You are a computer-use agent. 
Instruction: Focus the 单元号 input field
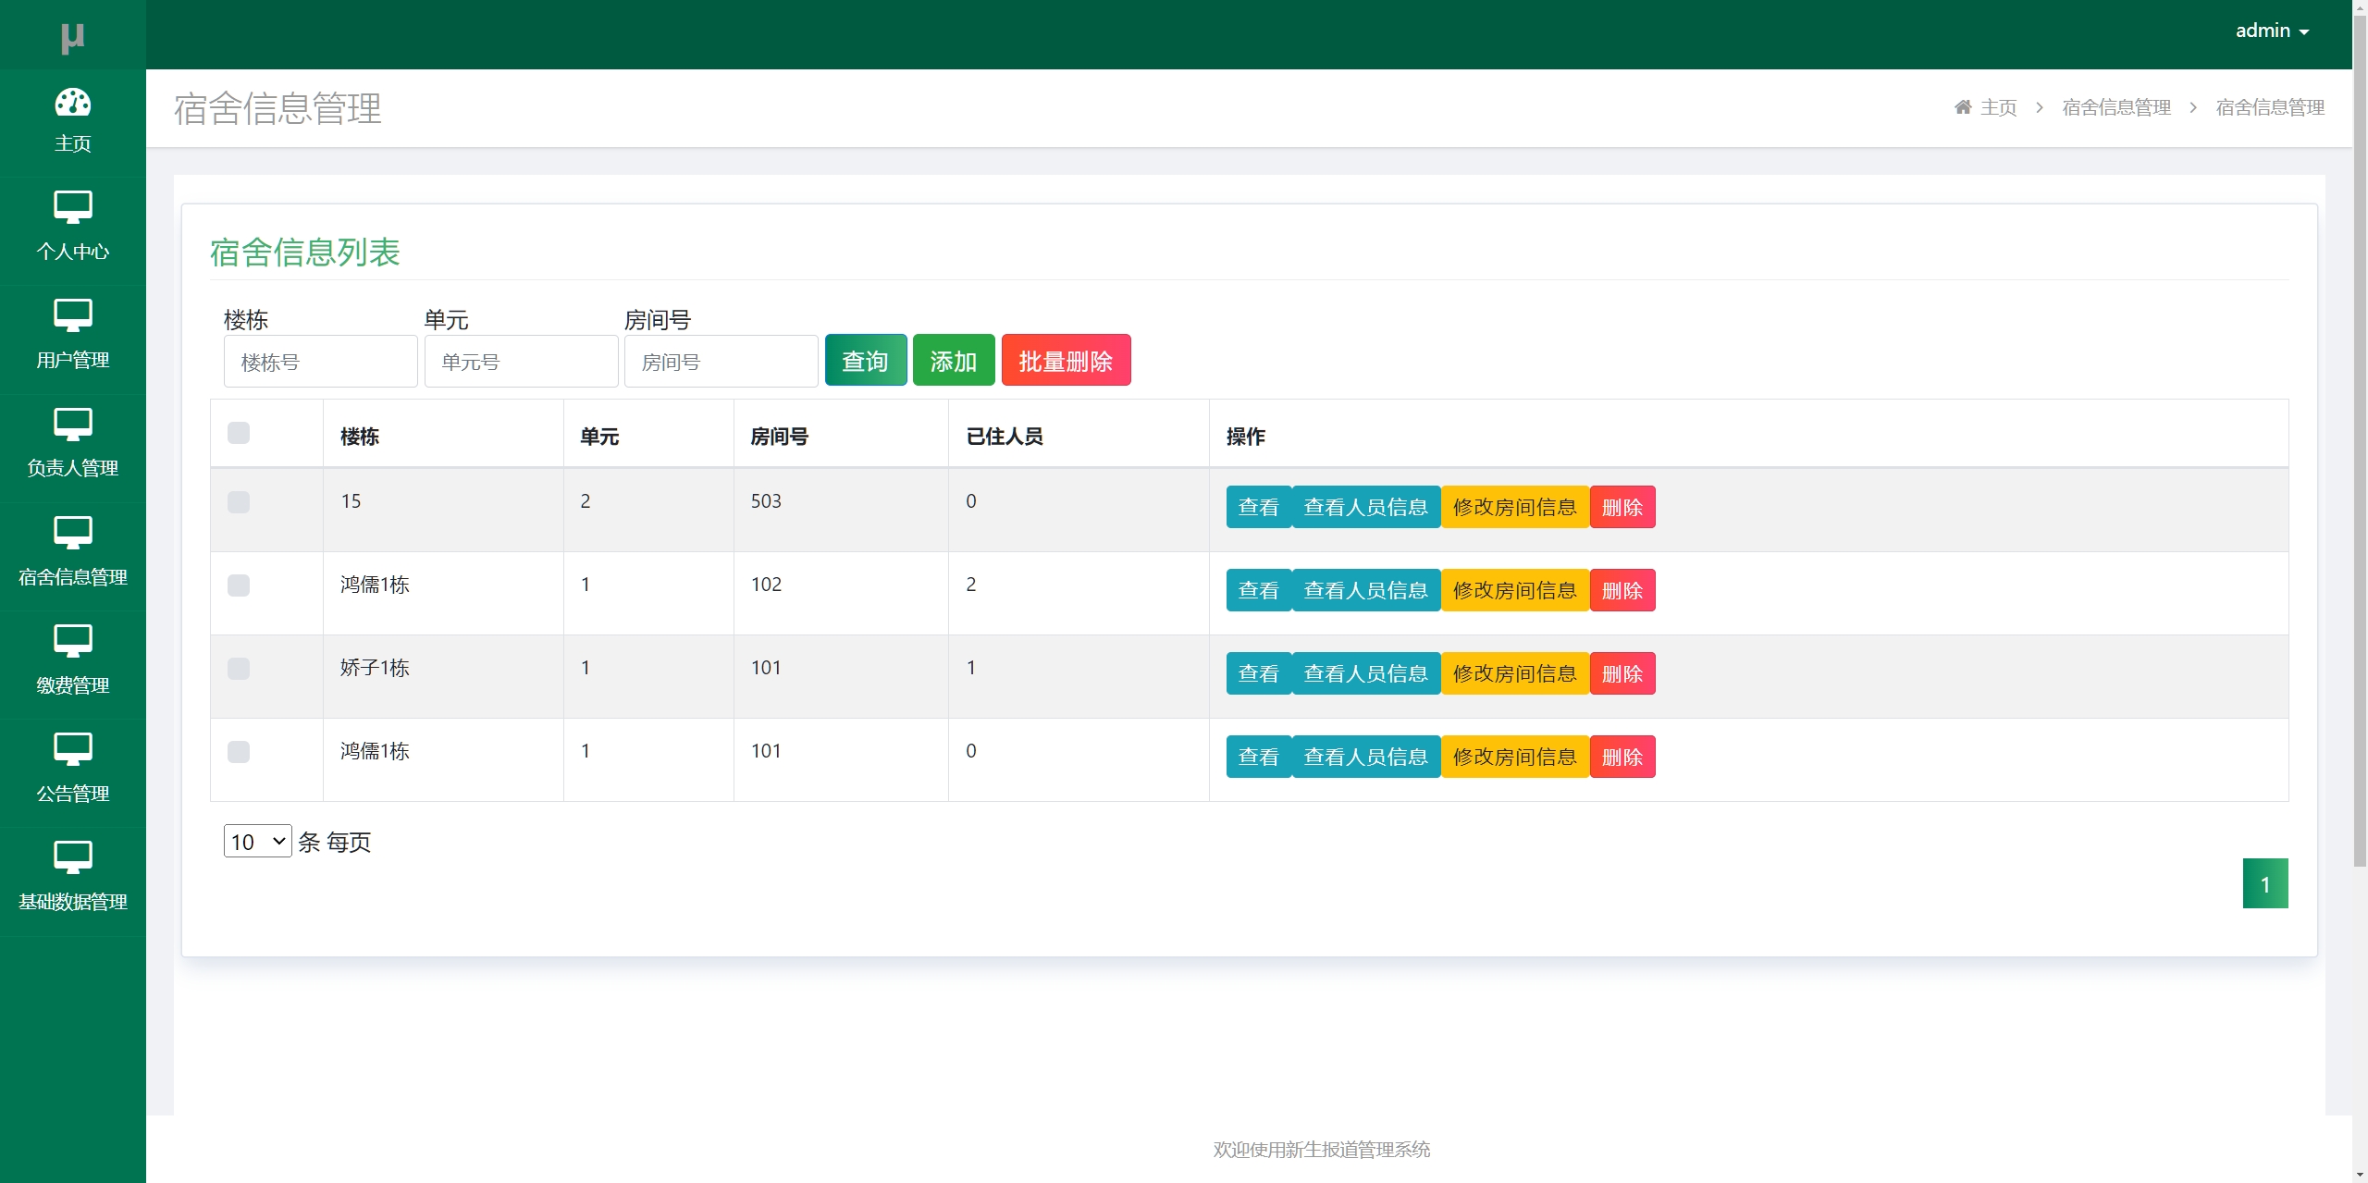point(521,362)
